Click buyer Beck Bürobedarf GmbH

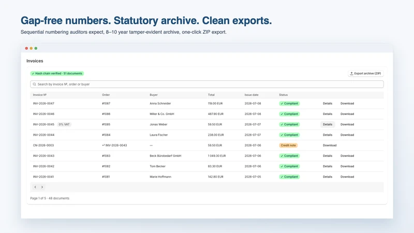click(166, 156)
